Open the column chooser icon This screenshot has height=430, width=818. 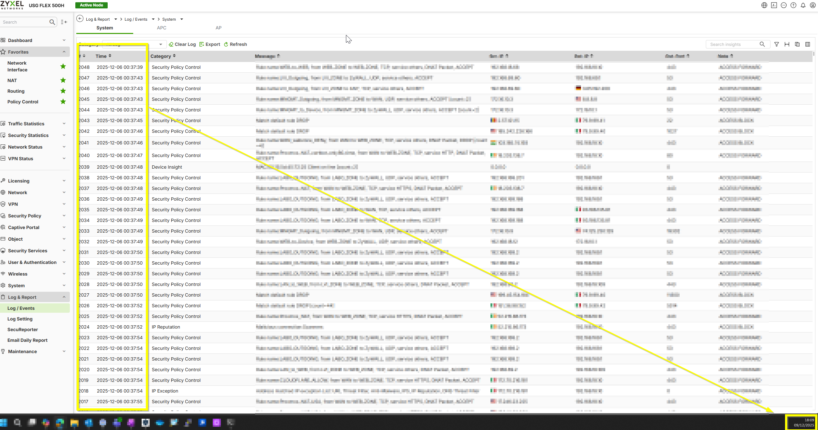click(x=808, y=44)
